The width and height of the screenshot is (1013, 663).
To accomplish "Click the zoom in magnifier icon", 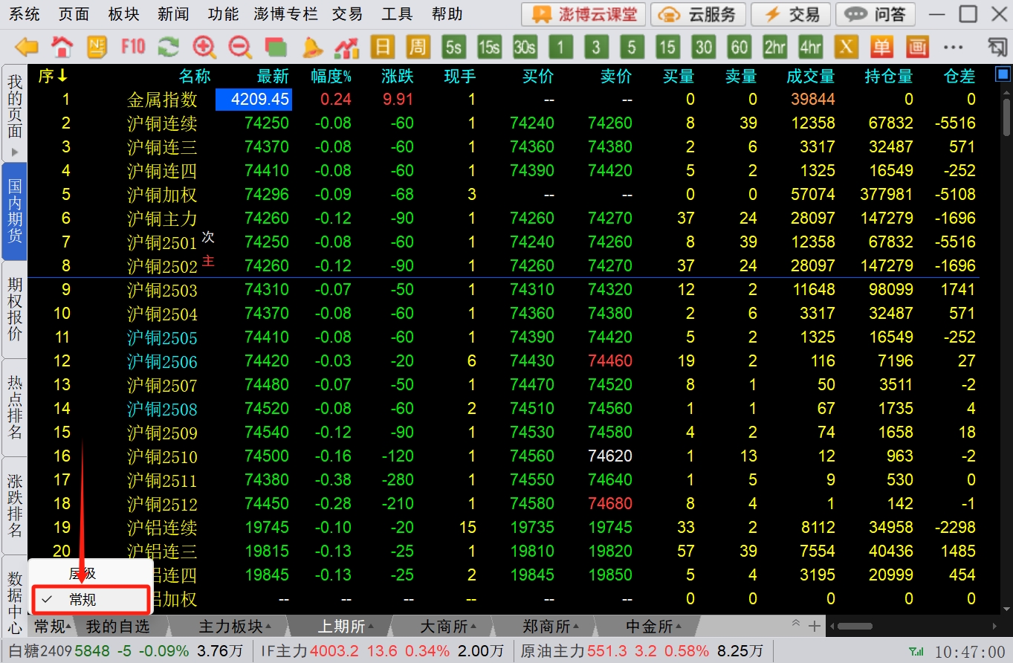I will [204, 48].
